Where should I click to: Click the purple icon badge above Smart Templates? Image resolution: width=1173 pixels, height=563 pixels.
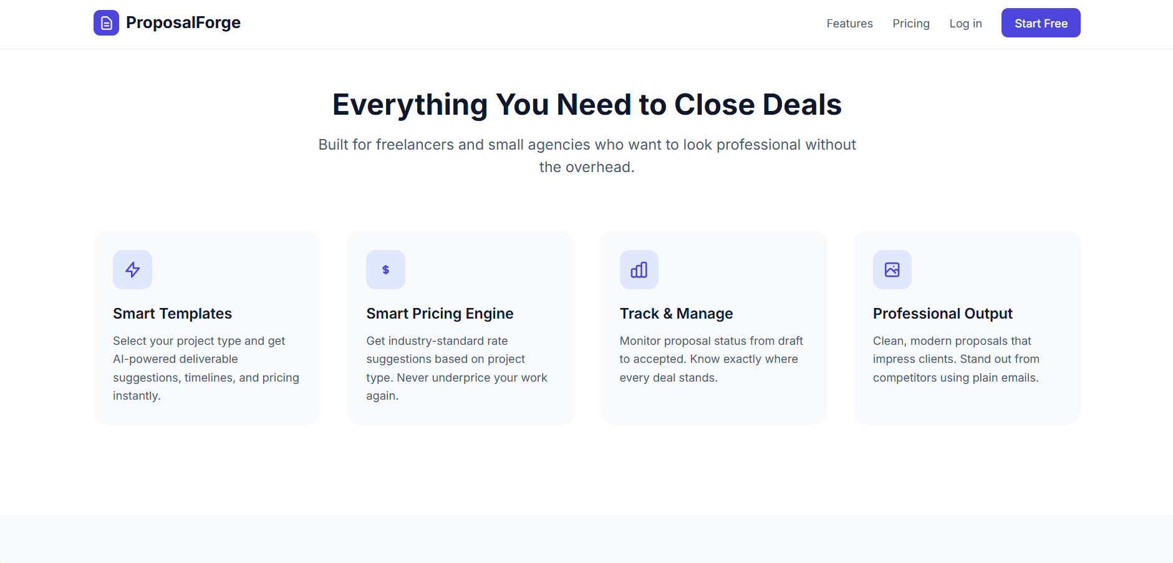coord(132,269)
